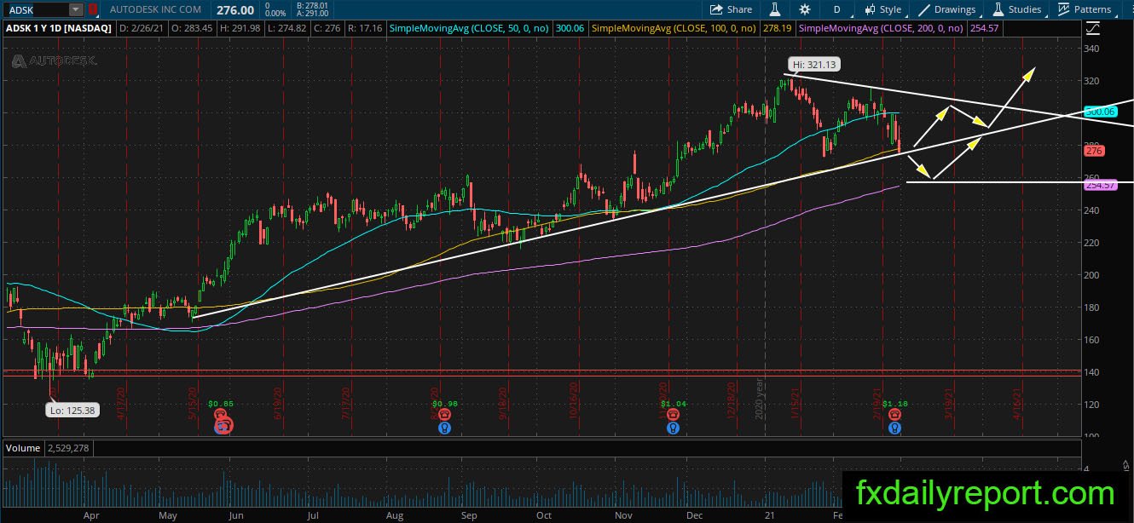Click the blue lightbulb icon below $1.18
The height and width of the screenshot is (523, 1134).
click(894, 428)
